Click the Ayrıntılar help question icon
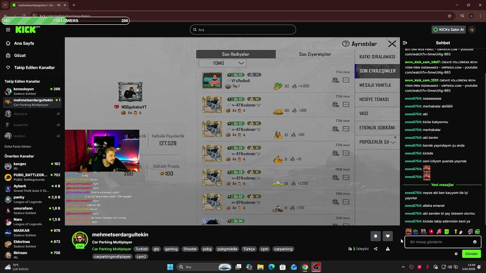This screenshot has height=273, width=486. click(346, 44)
